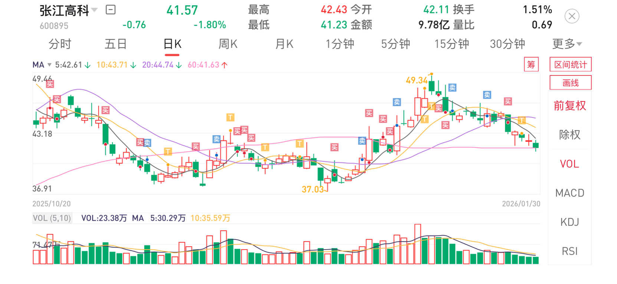Click the 最高 42.43 high price value

pyautogui.click(x=334, y=10)
